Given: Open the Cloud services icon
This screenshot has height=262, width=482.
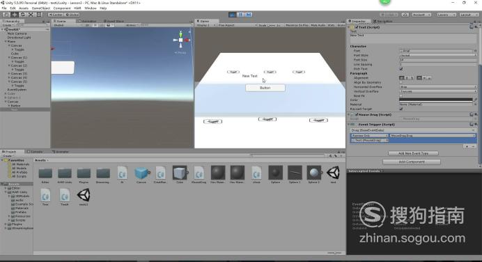Looking at the screenshot, I should pos(405,15).
